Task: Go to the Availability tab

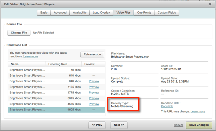Action: click(x=80, y=13)
